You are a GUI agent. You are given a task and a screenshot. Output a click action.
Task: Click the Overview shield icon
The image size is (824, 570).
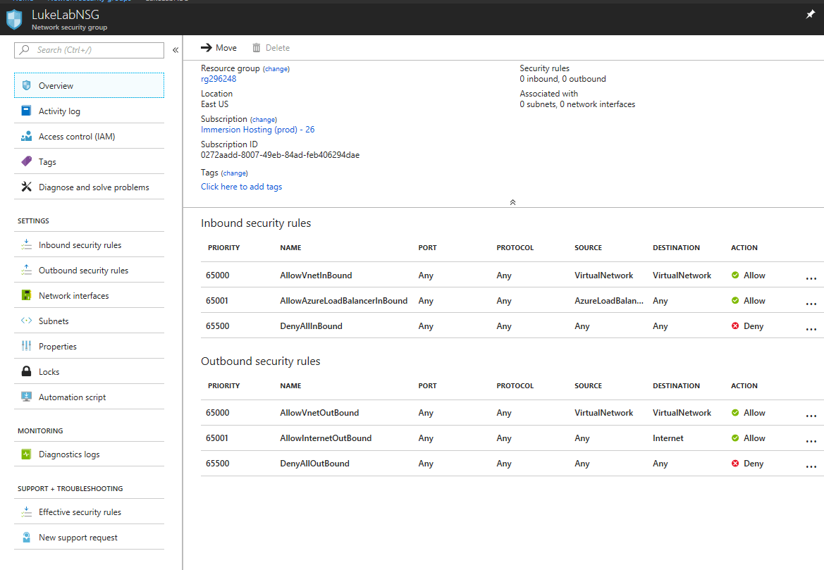tap(26, 85)
